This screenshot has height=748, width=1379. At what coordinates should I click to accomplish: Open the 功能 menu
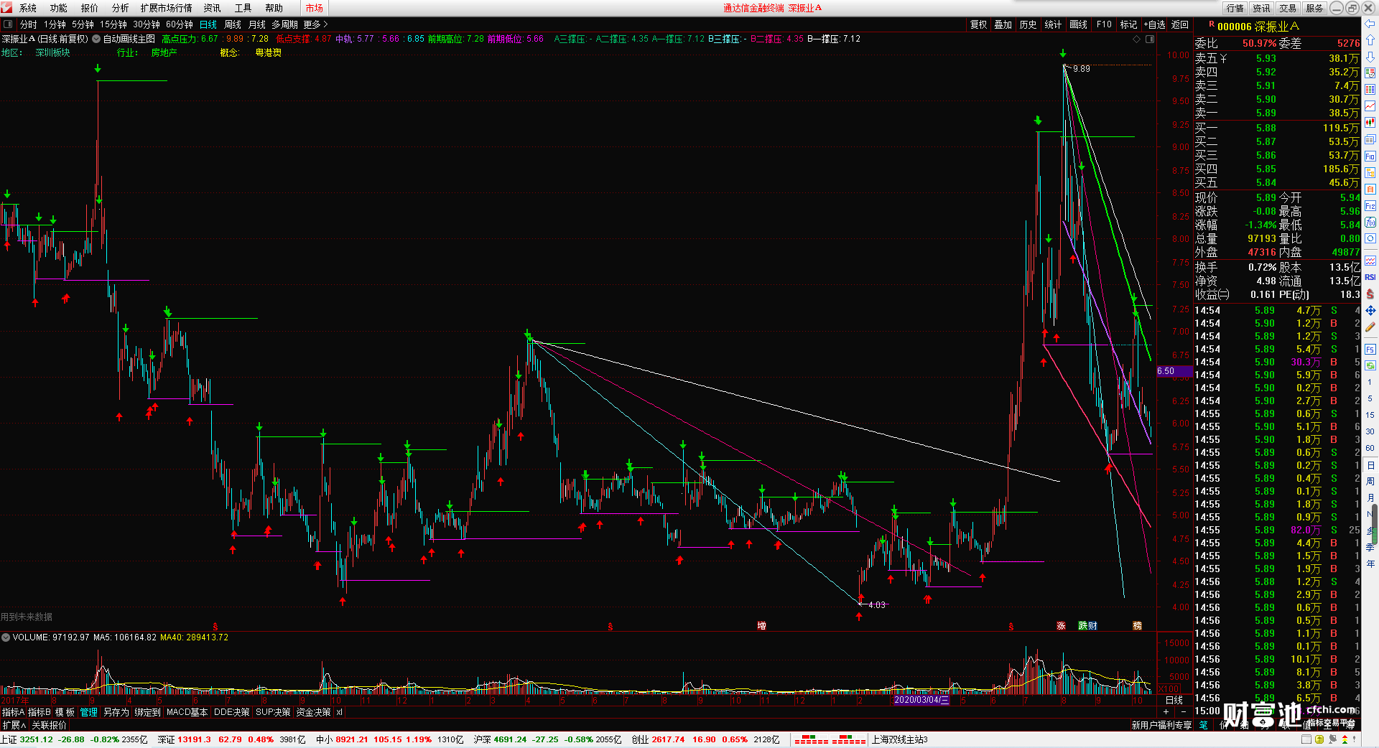pos(59,8)
